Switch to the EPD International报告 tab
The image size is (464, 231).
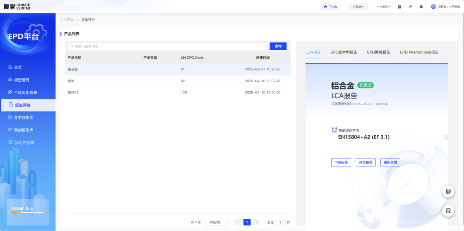tap(419, 52)
